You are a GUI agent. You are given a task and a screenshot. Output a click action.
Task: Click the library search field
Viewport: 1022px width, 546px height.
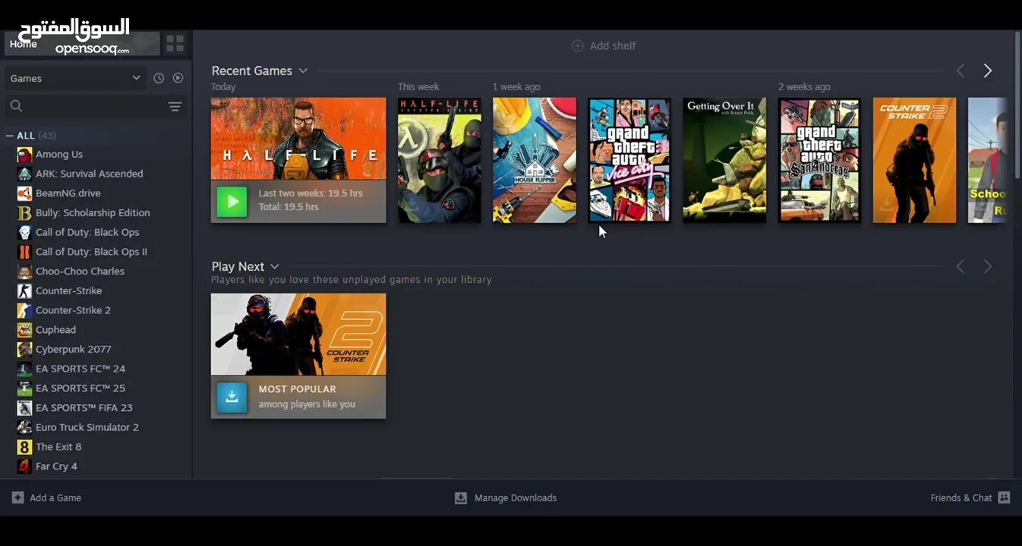coord(96,106)
